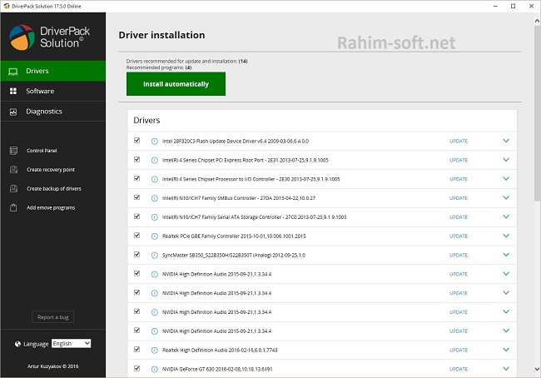
Task: Click UPDATE for SMBus Controller 27DA
Action: click(459, 198)
